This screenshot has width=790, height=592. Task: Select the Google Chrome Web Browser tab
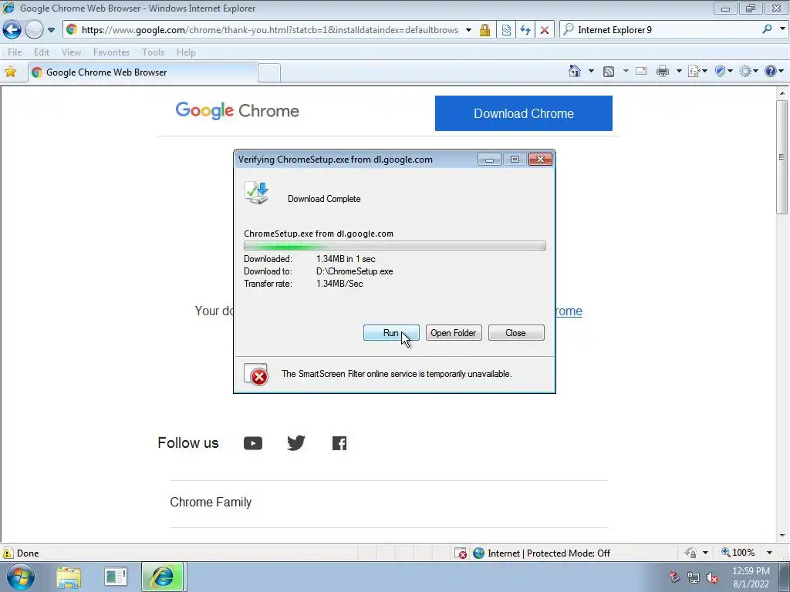click(143, 72)
